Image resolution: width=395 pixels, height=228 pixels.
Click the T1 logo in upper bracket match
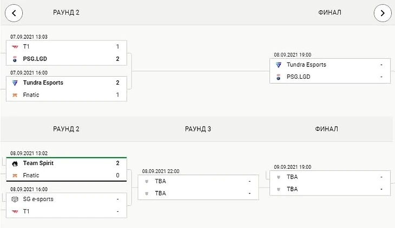pyautogui.click(x=15, y=47)
